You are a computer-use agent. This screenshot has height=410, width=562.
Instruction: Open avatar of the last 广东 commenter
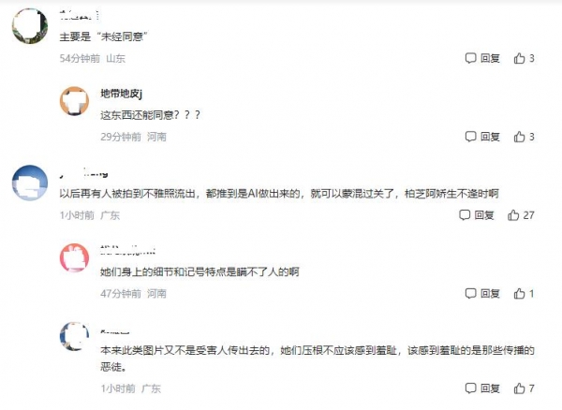[x=74, y=334]
